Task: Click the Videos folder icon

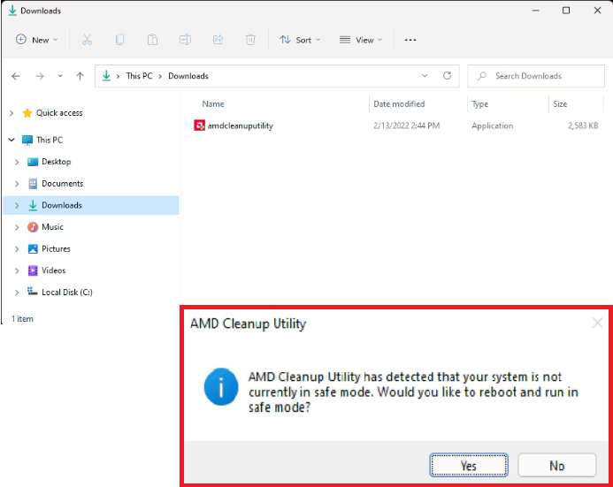Action: pyautogui.click(x=33, y=270)
